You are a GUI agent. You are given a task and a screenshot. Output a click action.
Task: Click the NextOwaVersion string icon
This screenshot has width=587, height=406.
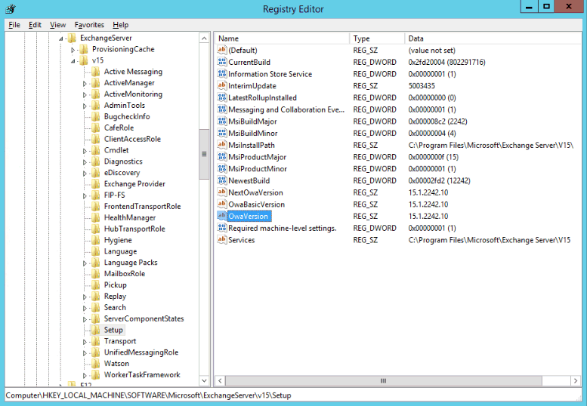[x=222, y=192]
